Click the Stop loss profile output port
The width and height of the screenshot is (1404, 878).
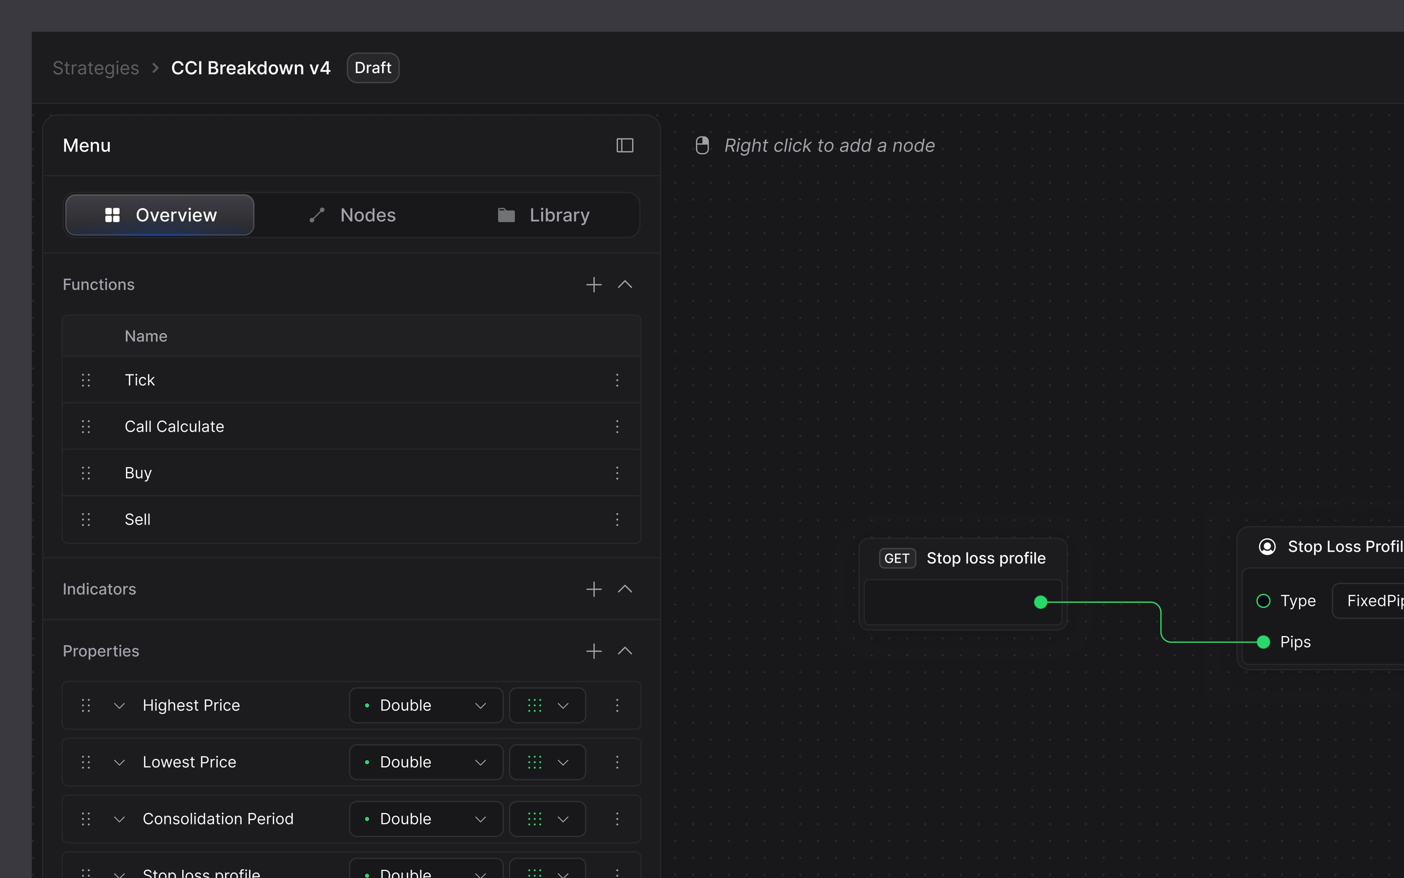pyautogui.click(x=1041, y=603)
